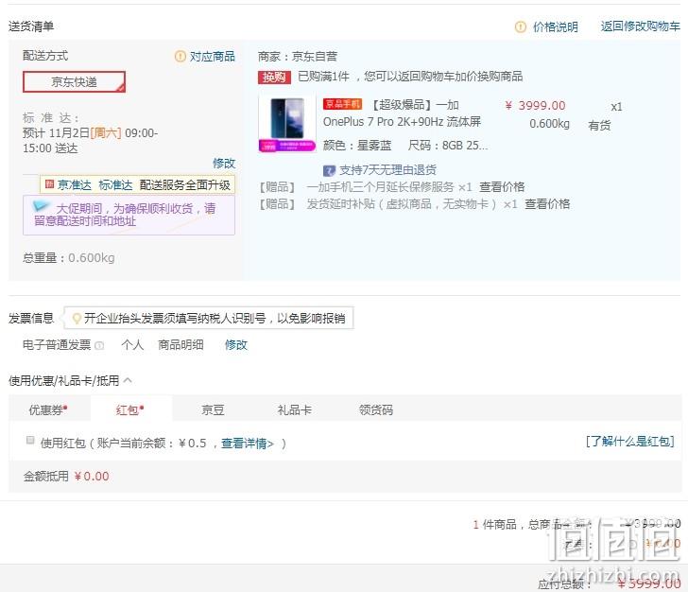Open 查看详情 for red packet balance

247,444
